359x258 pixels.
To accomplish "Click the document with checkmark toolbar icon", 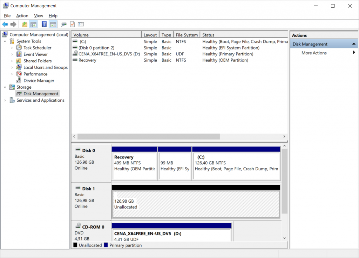I will pyautogui.click(x=72, y=24).
